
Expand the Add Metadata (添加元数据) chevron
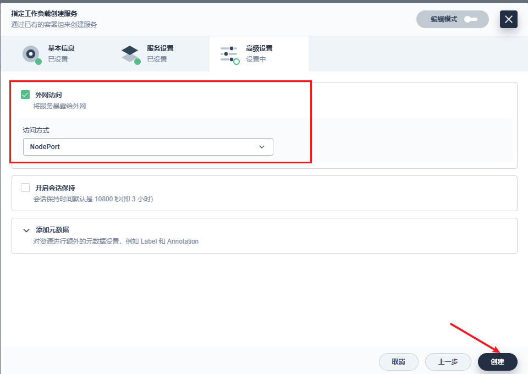tap(26, 230)
